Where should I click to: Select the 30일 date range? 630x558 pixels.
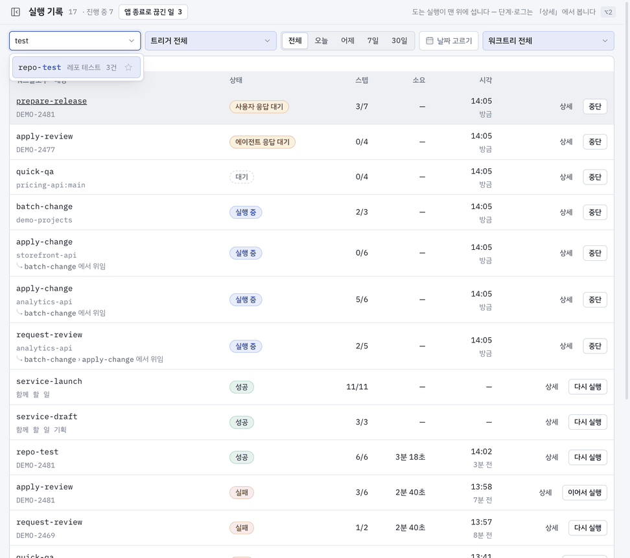tap(399, 41)
